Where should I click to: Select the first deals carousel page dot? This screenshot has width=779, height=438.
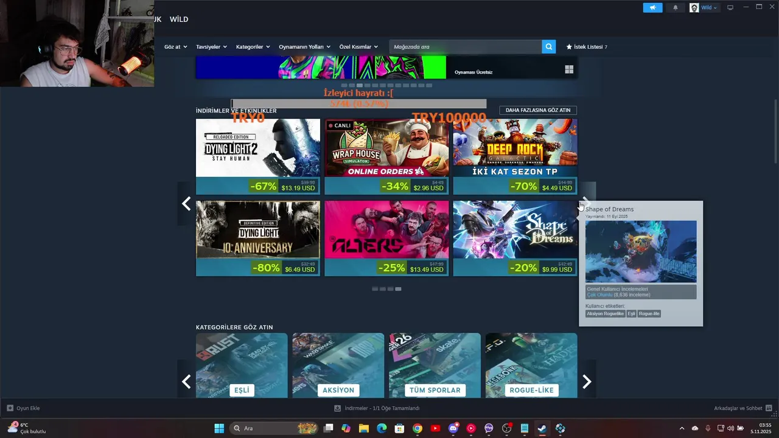(375, 289)
